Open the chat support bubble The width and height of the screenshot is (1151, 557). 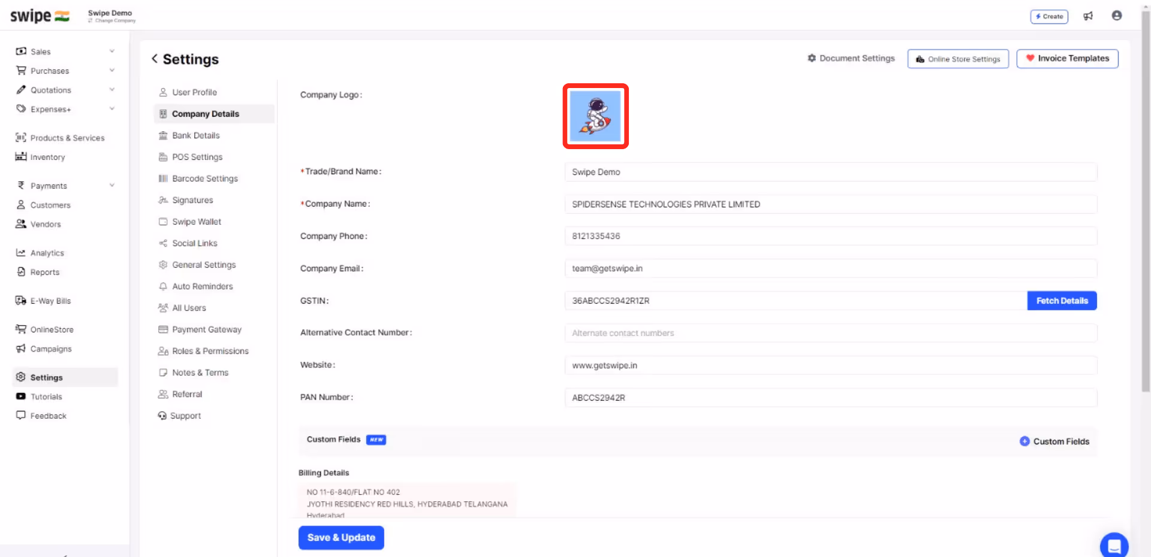pyautogui.click(x=1114, y=546)
